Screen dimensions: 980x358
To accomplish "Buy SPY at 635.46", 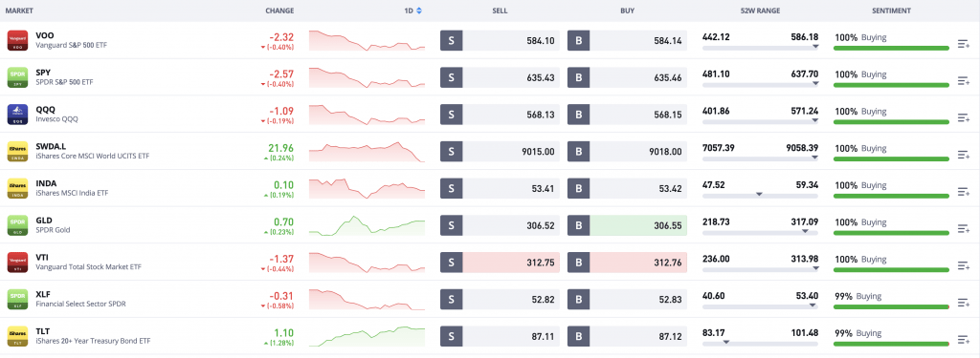I will coord(627,77).
